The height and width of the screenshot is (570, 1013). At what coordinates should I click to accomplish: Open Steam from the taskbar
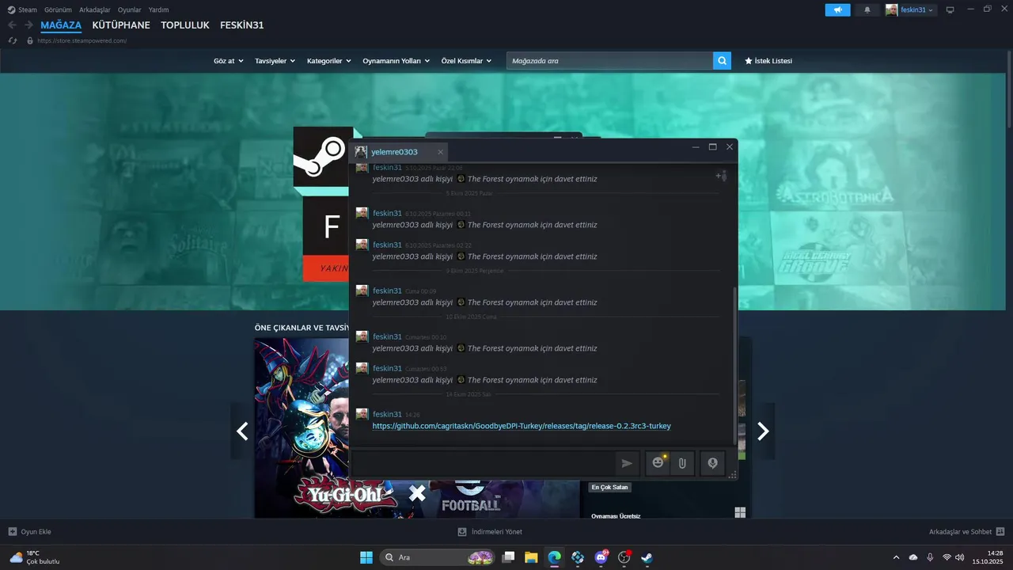(647, 557)
